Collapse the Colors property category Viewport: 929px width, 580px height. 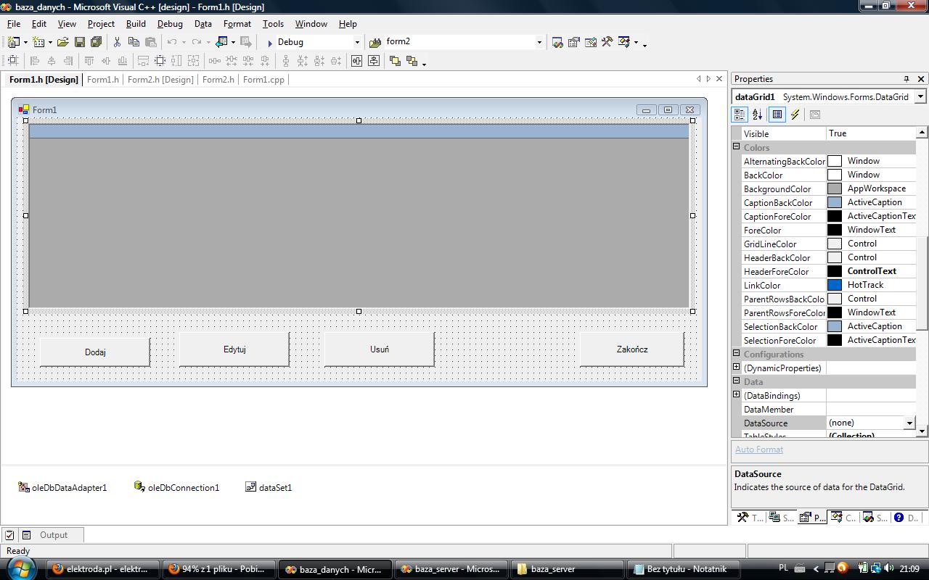tap(737, 146)
